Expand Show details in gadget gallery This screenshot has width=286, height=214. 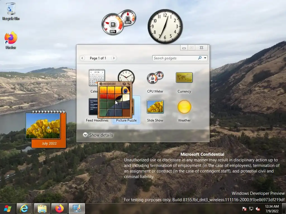pyautogui.click(x=98, y=135)
